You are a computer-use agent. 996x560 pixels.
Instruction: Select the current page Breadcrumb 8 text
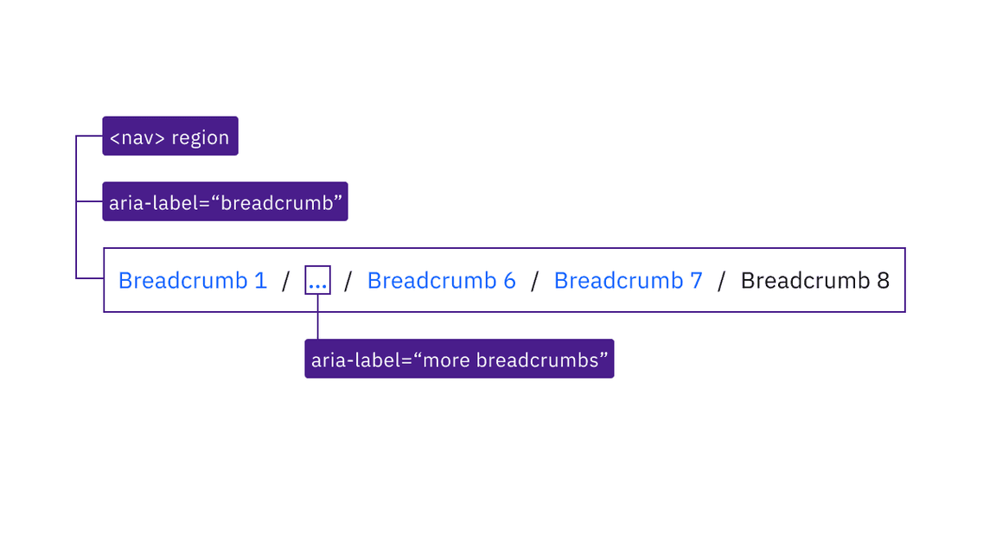[814, 281]
